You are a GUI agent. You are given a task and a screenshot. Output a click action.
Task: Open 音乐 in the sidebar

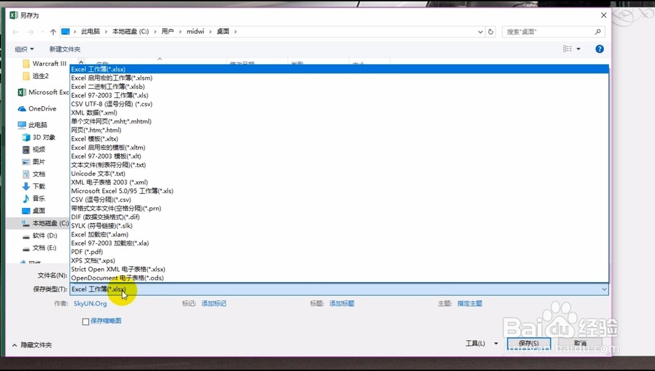33,199
